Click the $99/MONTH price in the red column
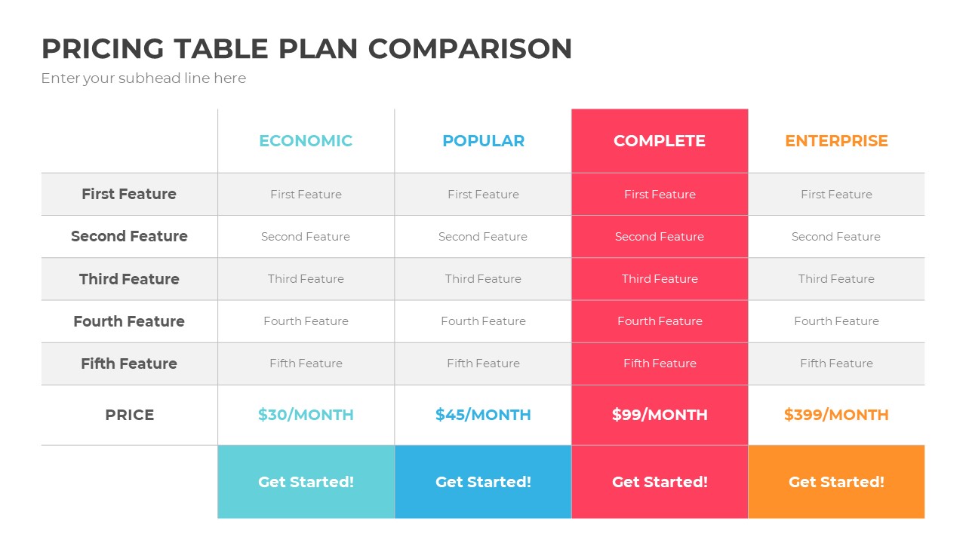Screen dimensions: 966x543 (x=660, y=415)
